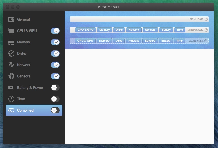This screenshot has width=218, height=148.
Task: Click Disks pill in DROPDOWN row
Action: pyautogui.click(x=119, y=30)
